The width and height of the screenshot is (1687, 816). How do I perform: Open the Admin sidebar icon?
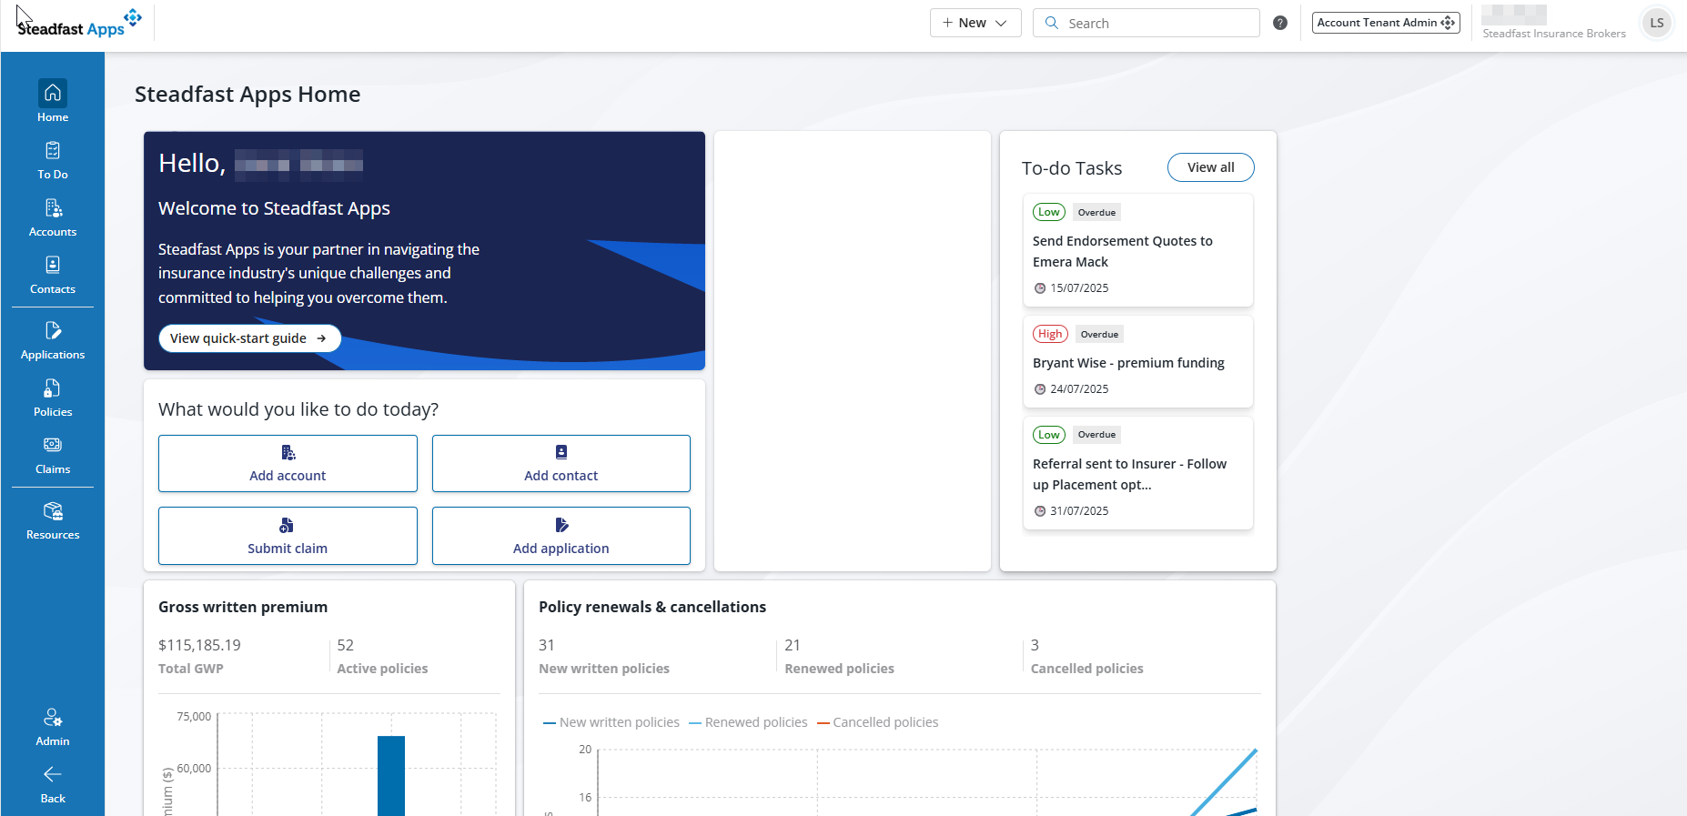coord(53,717)
